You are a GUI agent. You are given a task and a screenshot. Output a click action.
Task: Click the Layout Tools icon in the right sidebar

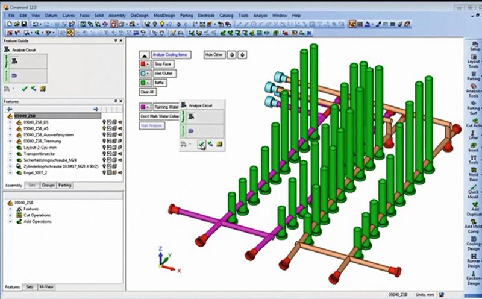pos(474,61)
